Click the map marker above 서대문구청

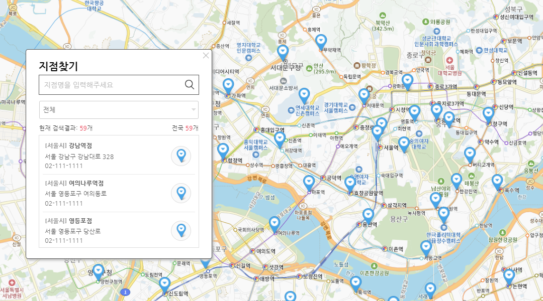tap(283, 53)
